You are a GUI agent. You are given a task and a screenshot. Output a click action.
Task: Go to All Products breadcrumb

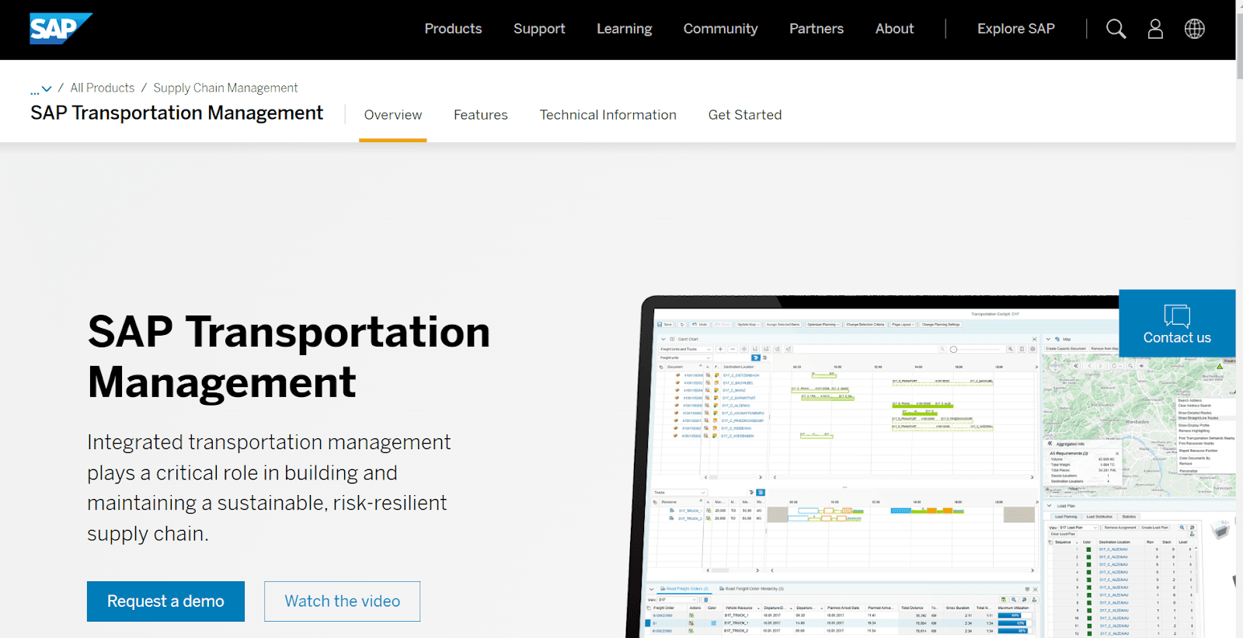pyautogui.click(x=103, y=88)
